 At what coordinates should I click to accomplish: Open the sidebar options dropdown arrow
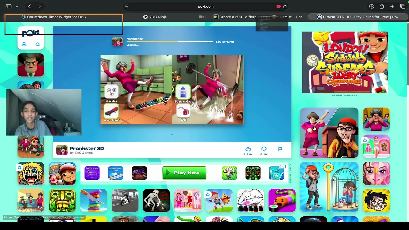coord(17,6)
